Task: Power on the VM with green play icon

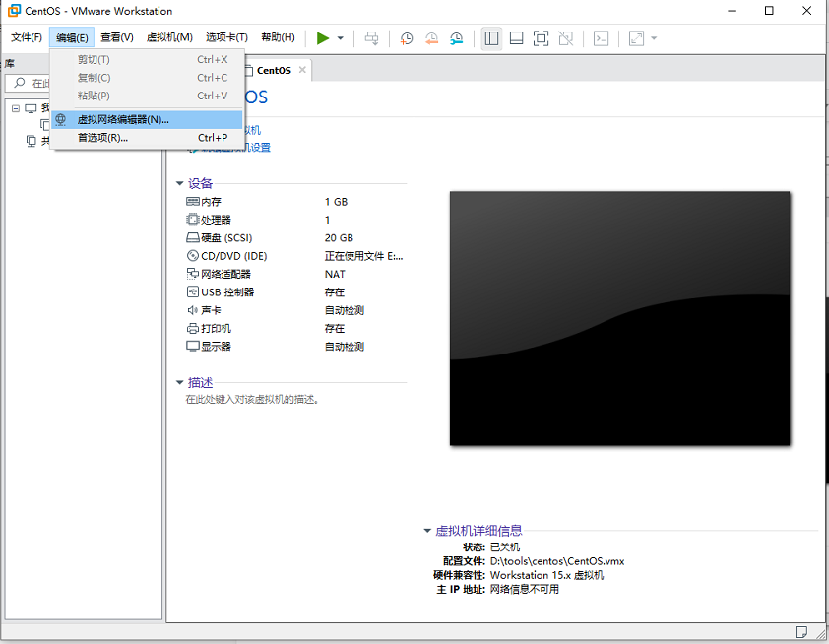Action: [323, 38]
